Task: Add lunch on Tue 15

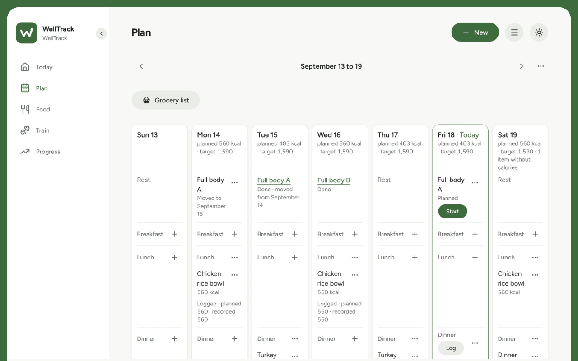Action: [294, 258]
